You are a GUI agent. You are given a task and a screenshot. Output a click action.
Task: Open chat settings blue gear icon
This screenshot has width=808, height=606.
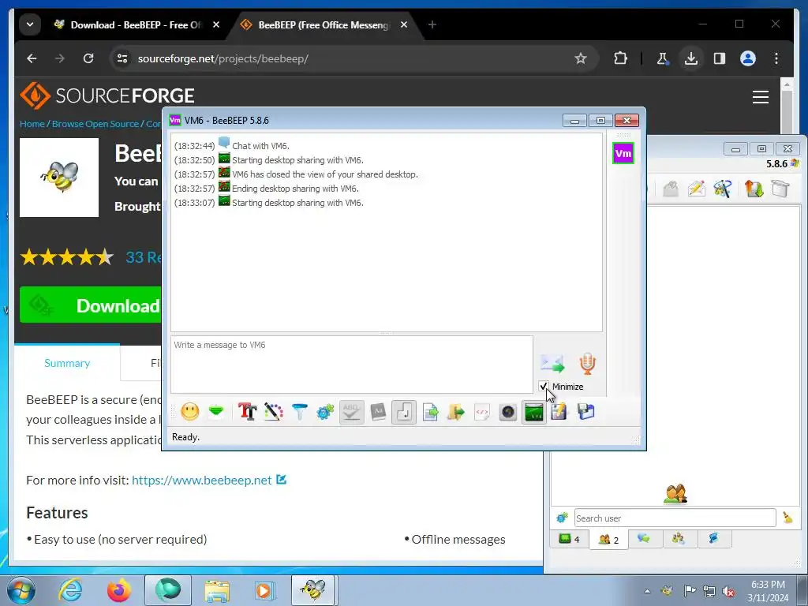(325, 412)
